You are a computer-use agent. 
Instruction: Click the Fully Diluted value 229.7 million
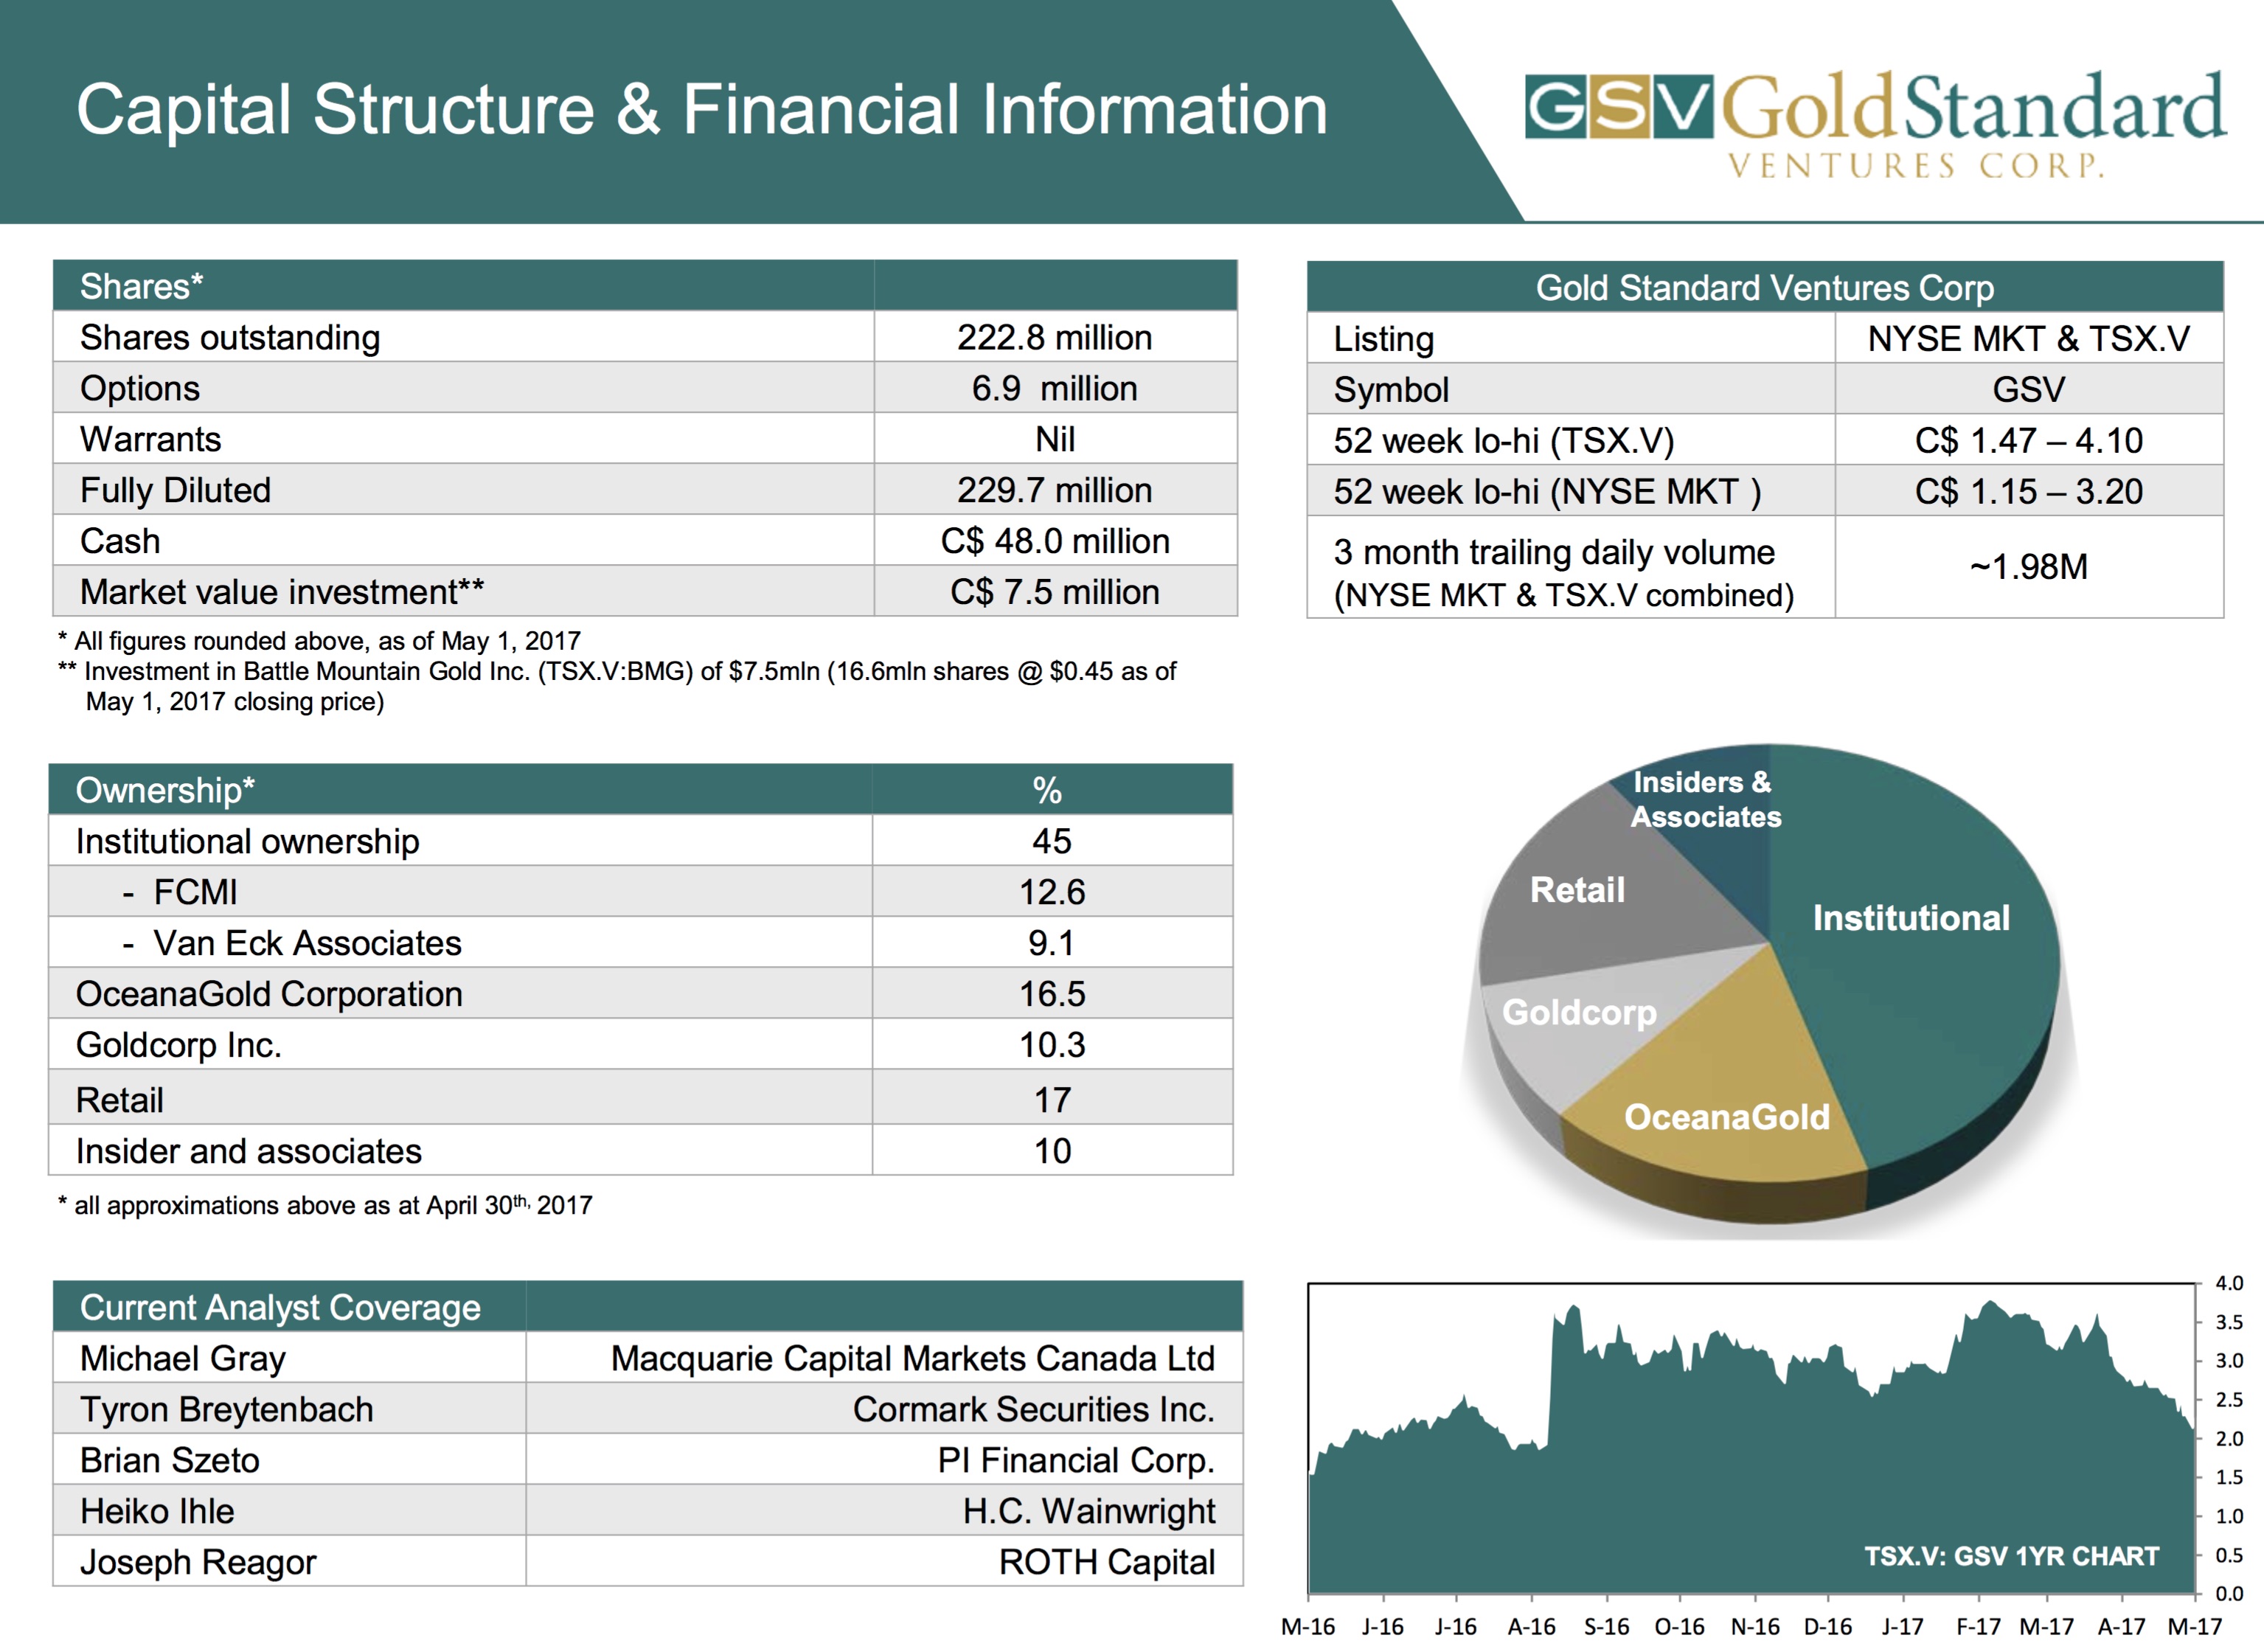tap(1054, 490)
